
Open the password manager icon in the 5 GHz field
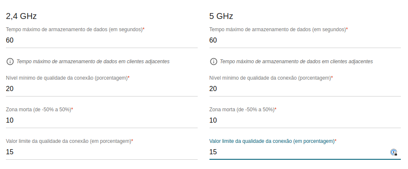pos(394,152)
